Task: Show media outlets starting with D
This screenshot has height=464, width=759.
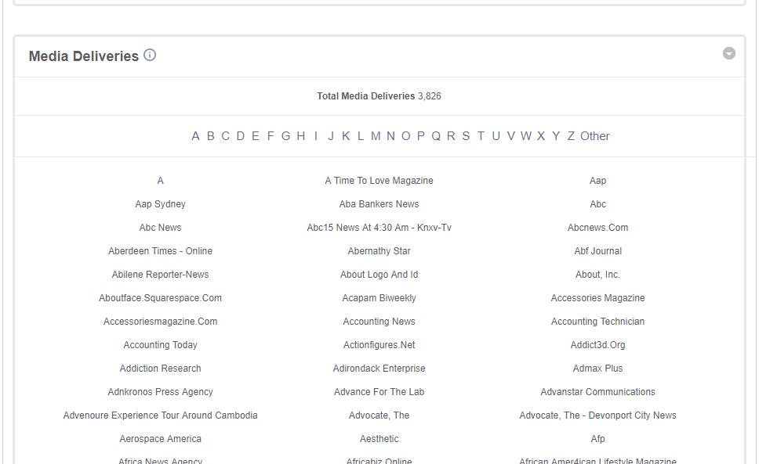Action: (241, 136)
